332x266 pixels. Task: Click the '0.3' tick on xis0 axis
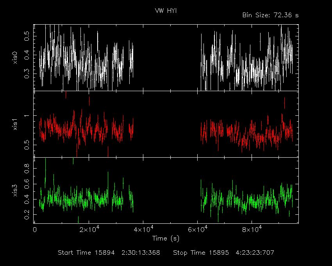[27, 74]
